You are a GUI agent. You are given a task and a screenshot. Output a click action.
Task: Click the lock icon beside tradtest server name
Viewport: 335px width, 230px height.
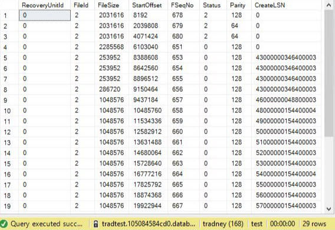pyautogui.click(x=96, y=224)
